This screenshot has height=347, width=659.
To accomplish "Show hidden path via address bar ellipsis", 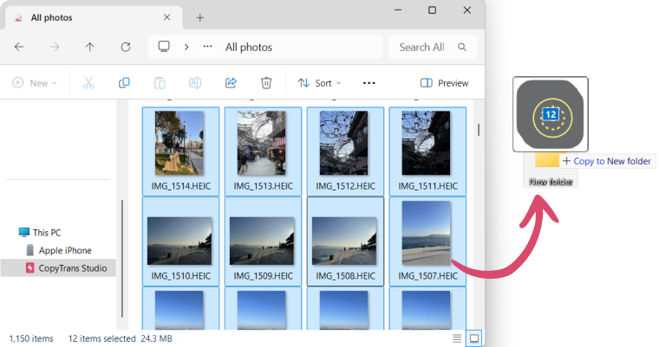I will pyautogui.click(x=207, y=47).
